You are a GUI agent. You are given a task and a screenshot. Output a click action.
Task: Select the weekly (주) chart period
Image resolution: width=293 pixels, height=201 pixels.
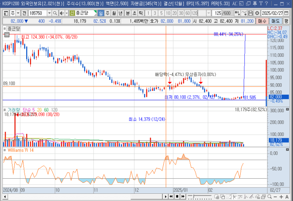(107, 13)
